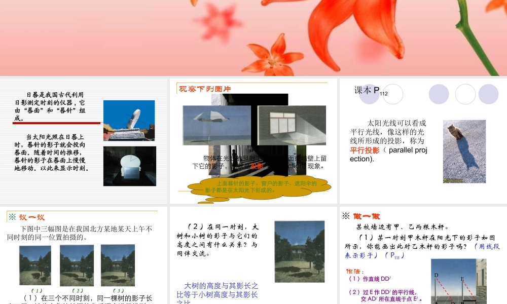Click the red underline below sundial text

point(57,123)
